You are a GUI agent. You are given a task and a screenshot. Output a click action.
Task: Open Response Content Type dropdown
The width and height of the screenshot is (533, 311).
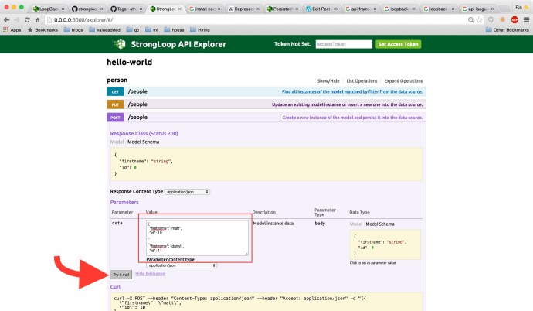tap(185, 191)
